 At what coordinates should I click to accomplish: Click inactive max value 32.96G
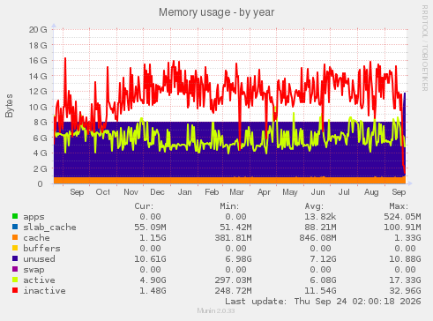[x=405, y=291]
